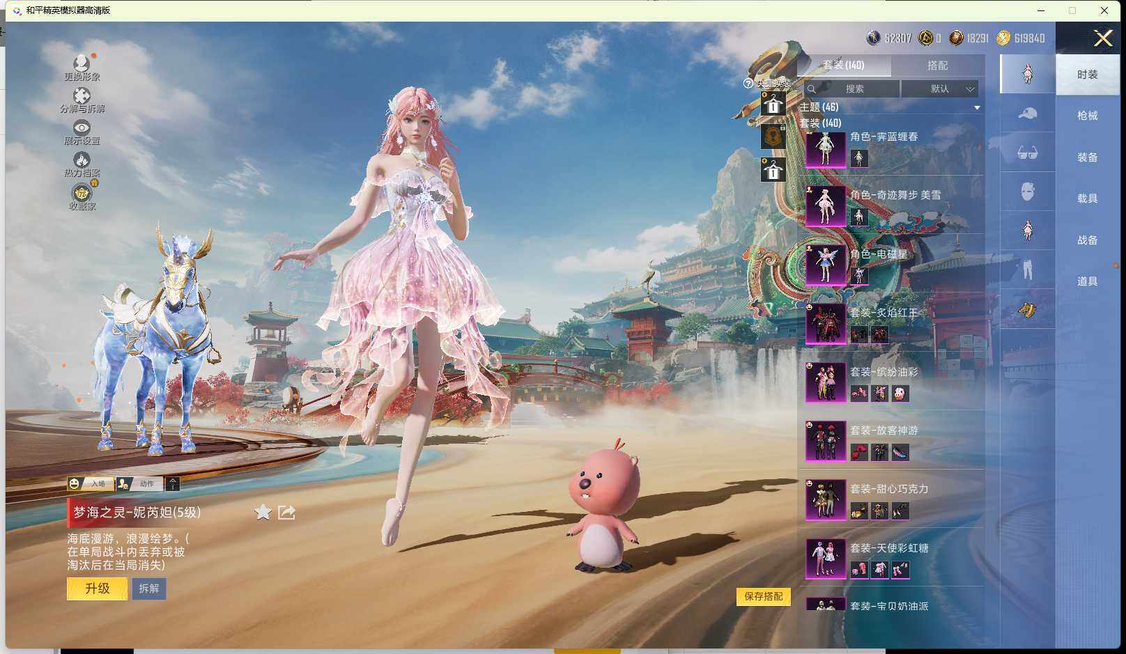
Task: Select the 角色-奇迹舞步 美雪 outfit thumbnail
Action: tap(826, 207)
